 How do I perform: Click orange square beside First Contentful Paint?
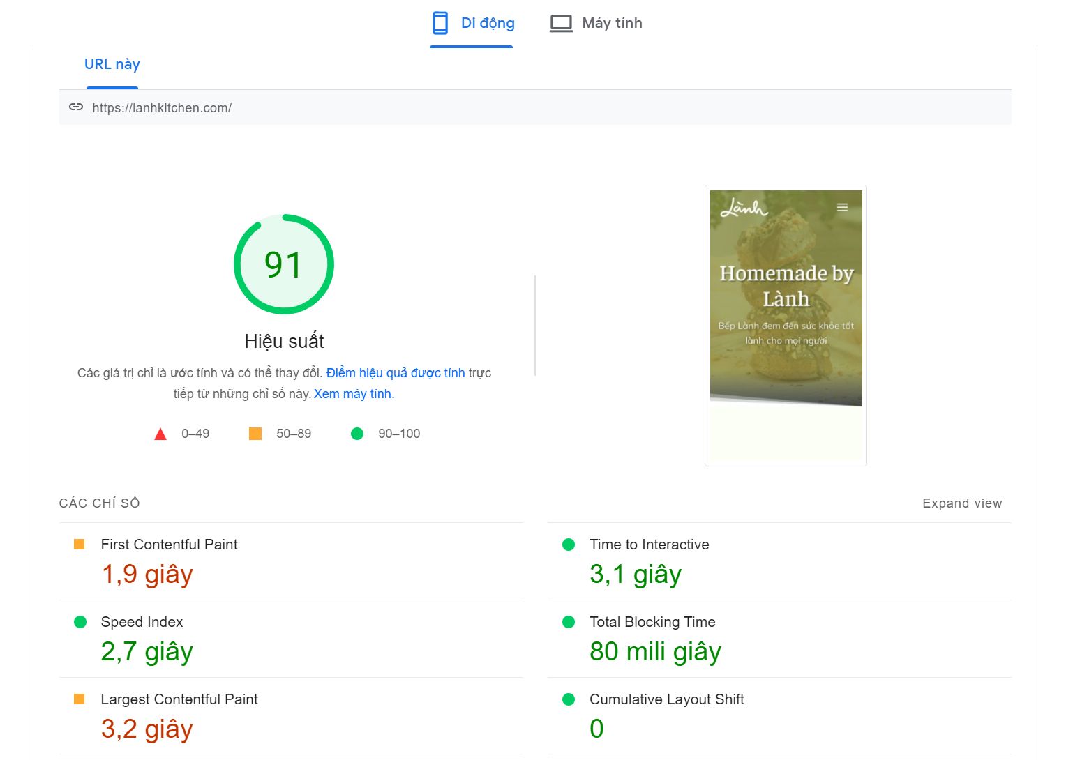[x=80, y=545]
